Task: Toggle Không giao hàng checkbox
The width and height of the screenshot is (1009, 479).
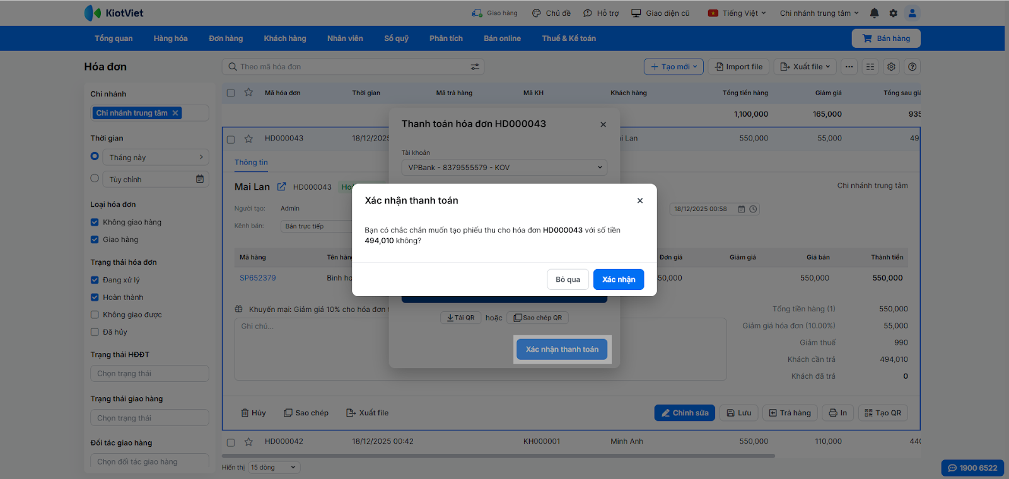Action: [95, 222]
